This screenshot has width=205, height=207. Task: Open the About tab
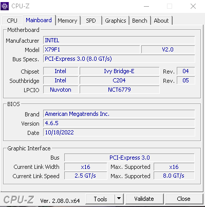pos(161,21)
